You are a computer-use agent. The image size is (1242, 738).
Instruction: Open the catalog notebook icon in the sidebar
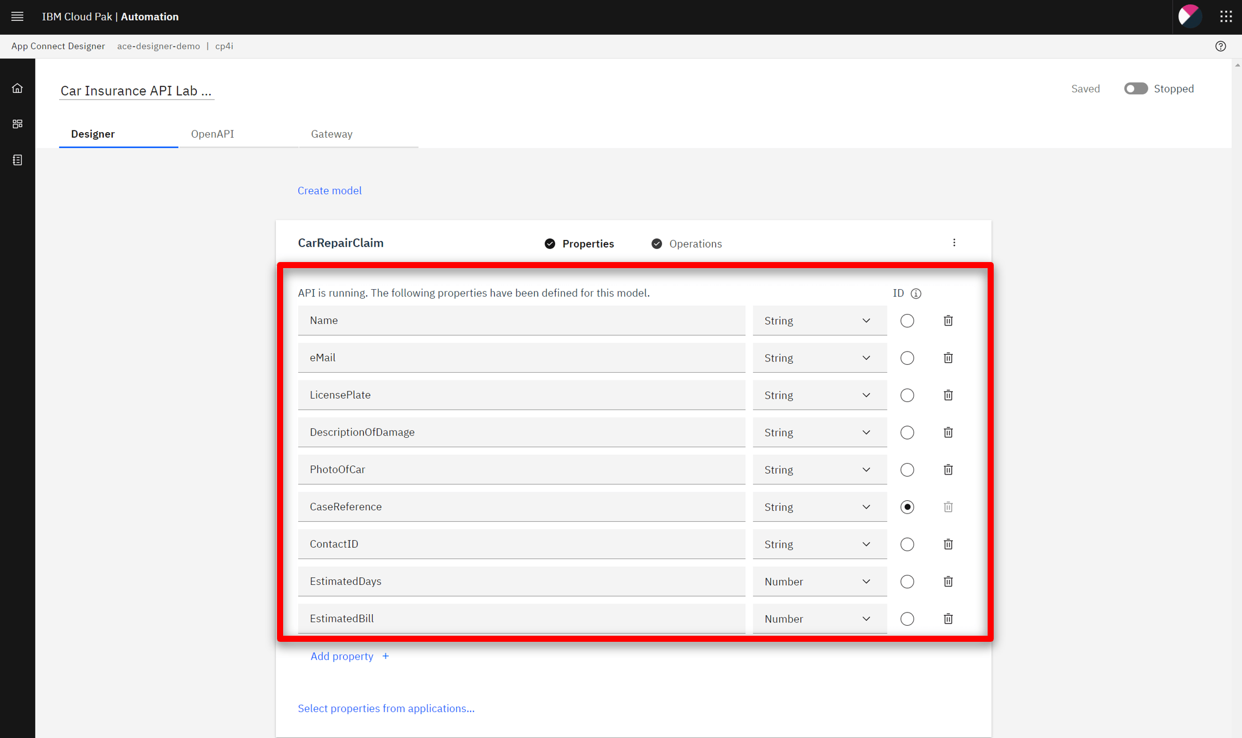pyautogui.click(x=17, y=160)
